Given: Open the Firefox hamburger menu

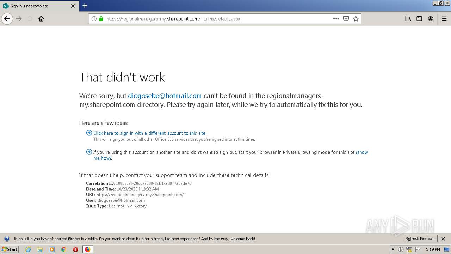Looking at the screenshot, I should click(444, 19).
